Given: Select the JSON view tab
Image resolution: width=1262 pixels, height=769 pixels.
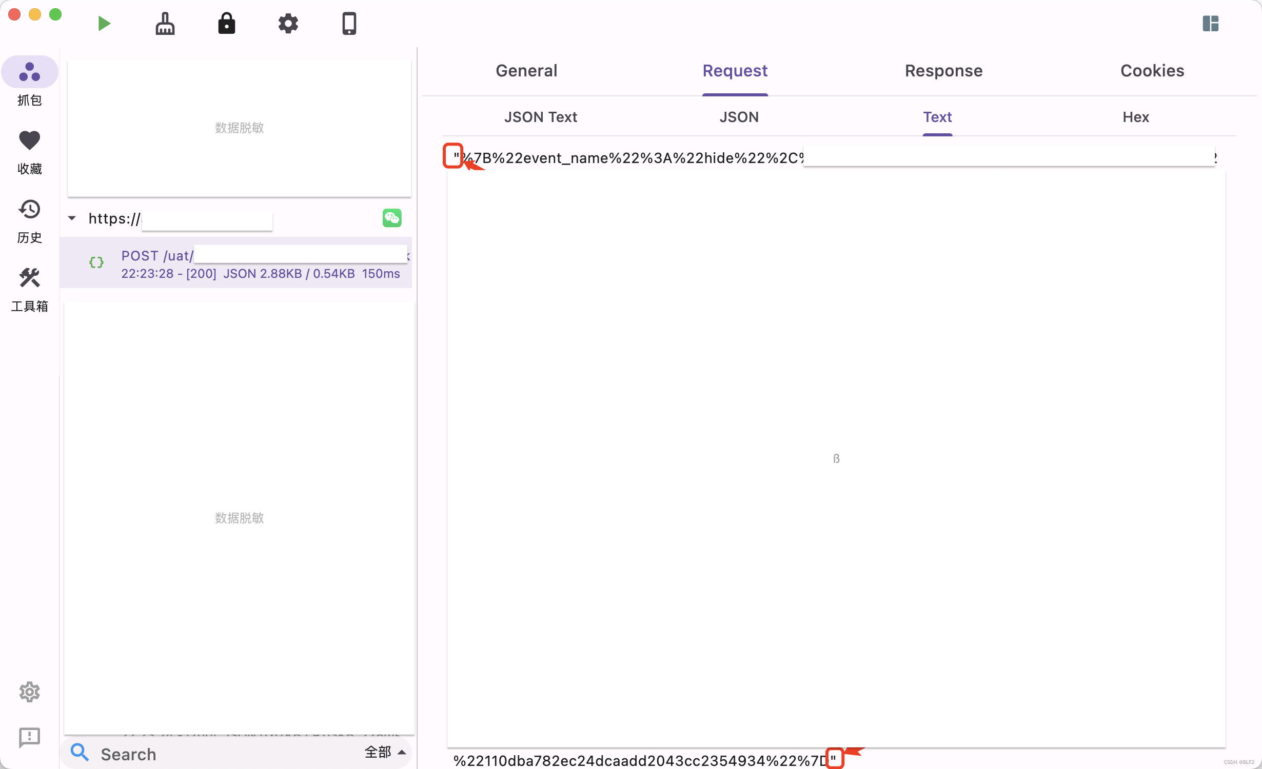Looking at the screenshot, I should [739, 117].
